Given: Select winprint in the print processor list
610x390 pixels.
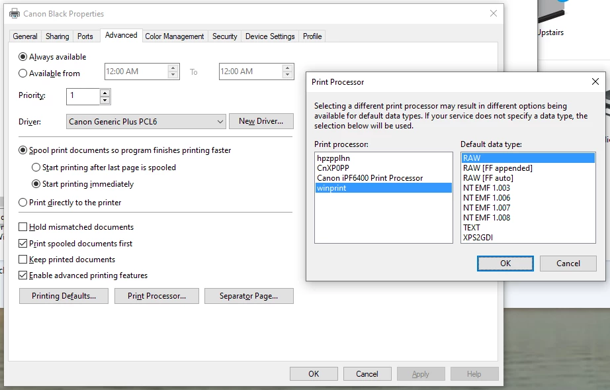Looking at the screenshot, I should [383, 187].
